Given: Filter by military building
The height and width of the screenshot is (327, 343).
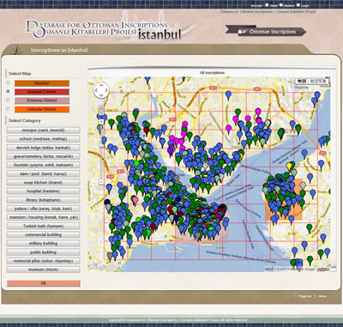Looking at the screenshot, I should (43, 244).
